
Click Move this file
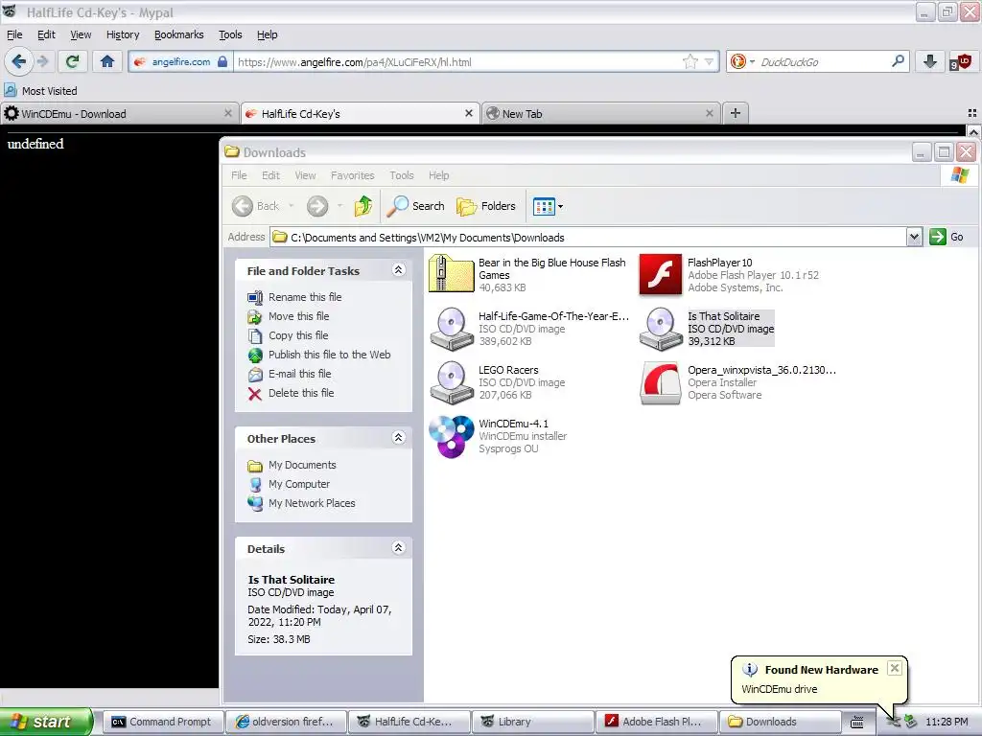(x=288, y=316)
